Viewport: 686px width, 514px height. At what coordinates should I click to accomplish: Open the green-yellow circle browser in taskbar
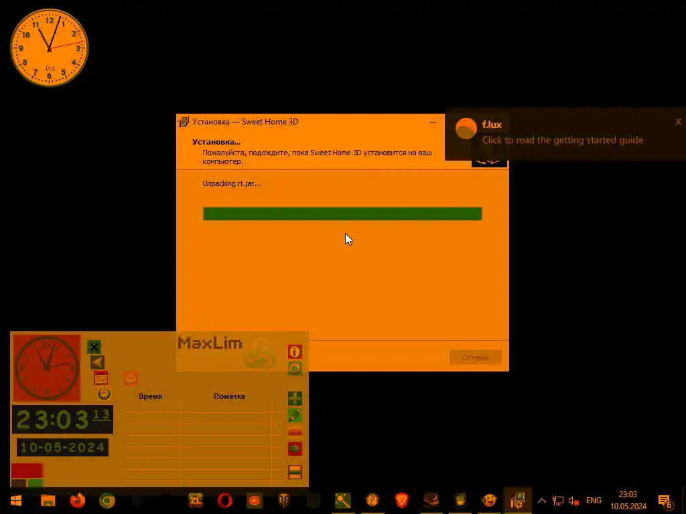[107, 500]
